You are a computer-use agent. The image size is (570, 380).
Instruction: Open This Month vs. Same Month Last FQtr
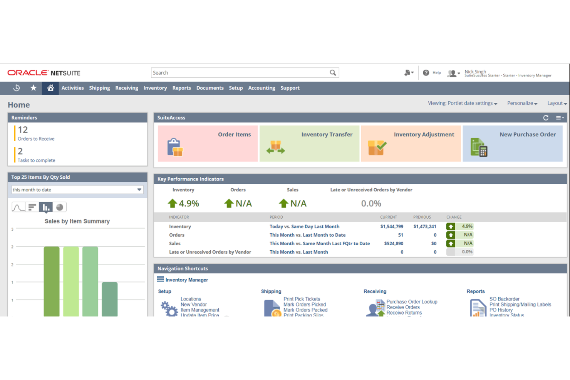320,243
